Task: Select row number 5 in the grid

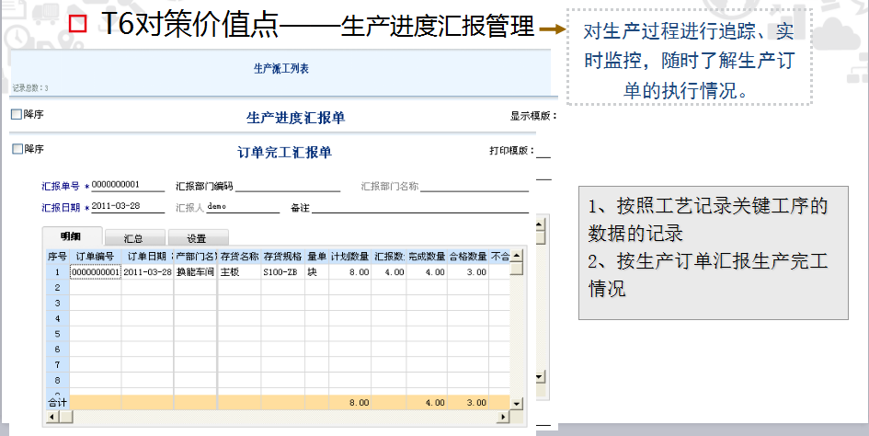Action: [57, 334]
